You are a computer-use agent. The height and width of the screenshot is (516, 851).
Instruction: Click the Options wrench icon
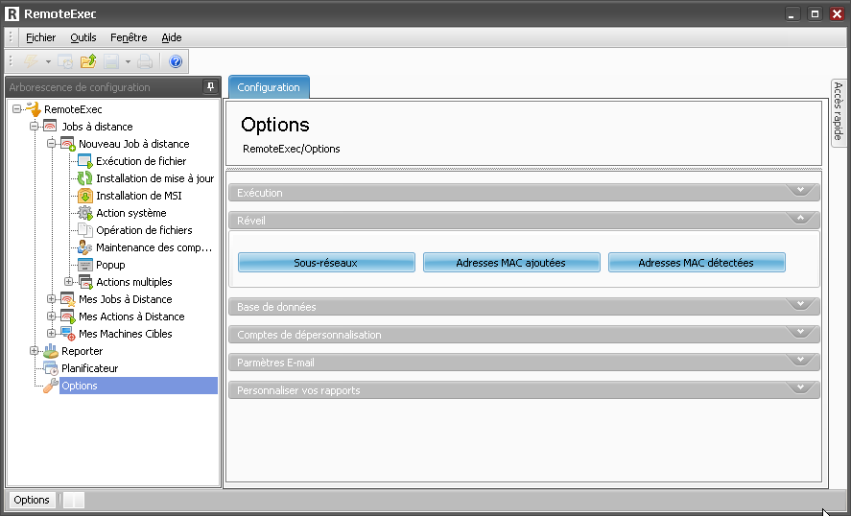[51, 386]
